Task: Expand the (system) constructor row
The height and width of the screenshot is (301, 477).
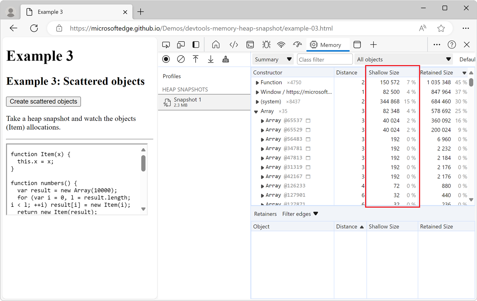Action: (257, 102)
